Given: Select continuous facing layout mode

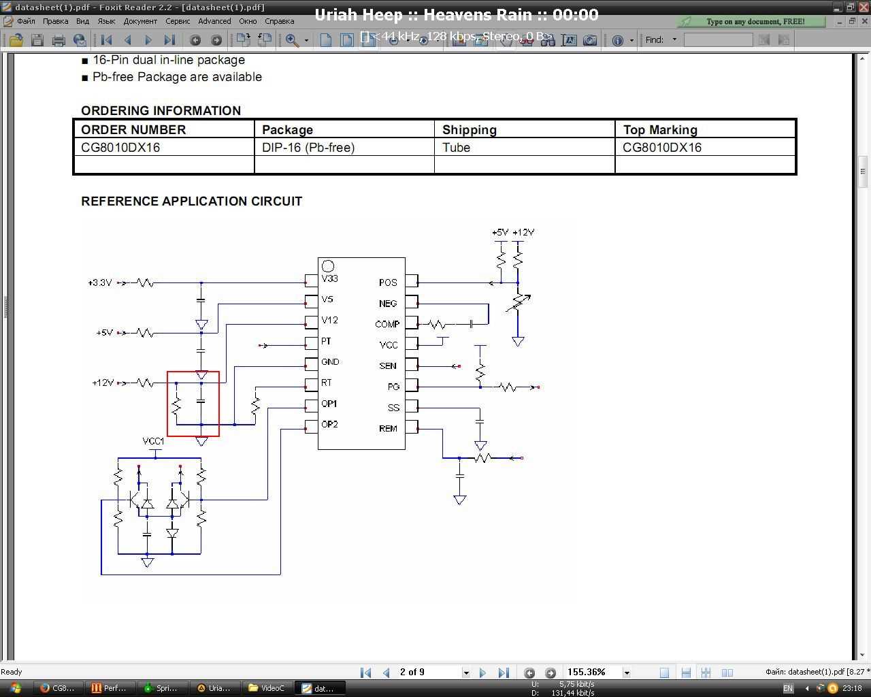Looking at the screenshot, I should [x=706, y=672].
